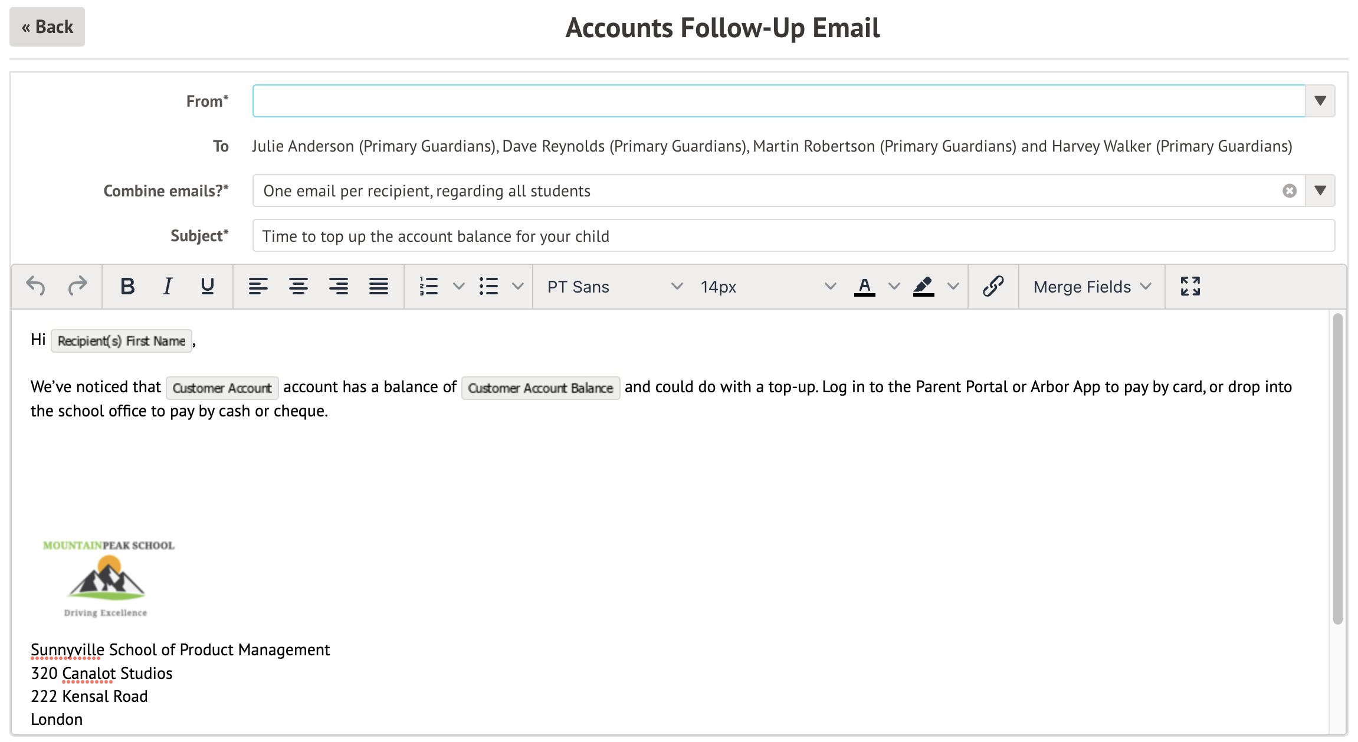
Task: Open the Merge Fields menu
Action: tap(1091, 287)
